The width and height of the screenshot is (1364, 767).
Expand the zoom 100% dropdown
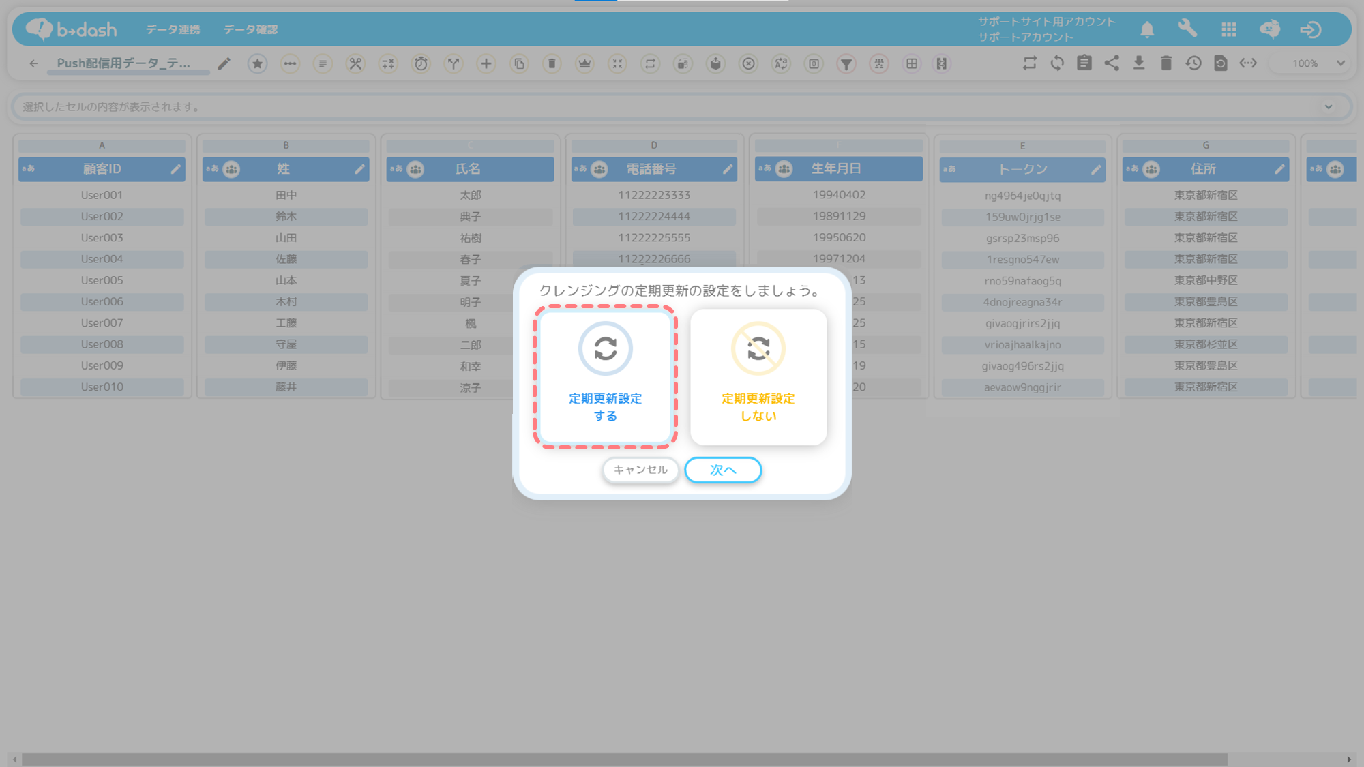click(x=1340, y=63)
